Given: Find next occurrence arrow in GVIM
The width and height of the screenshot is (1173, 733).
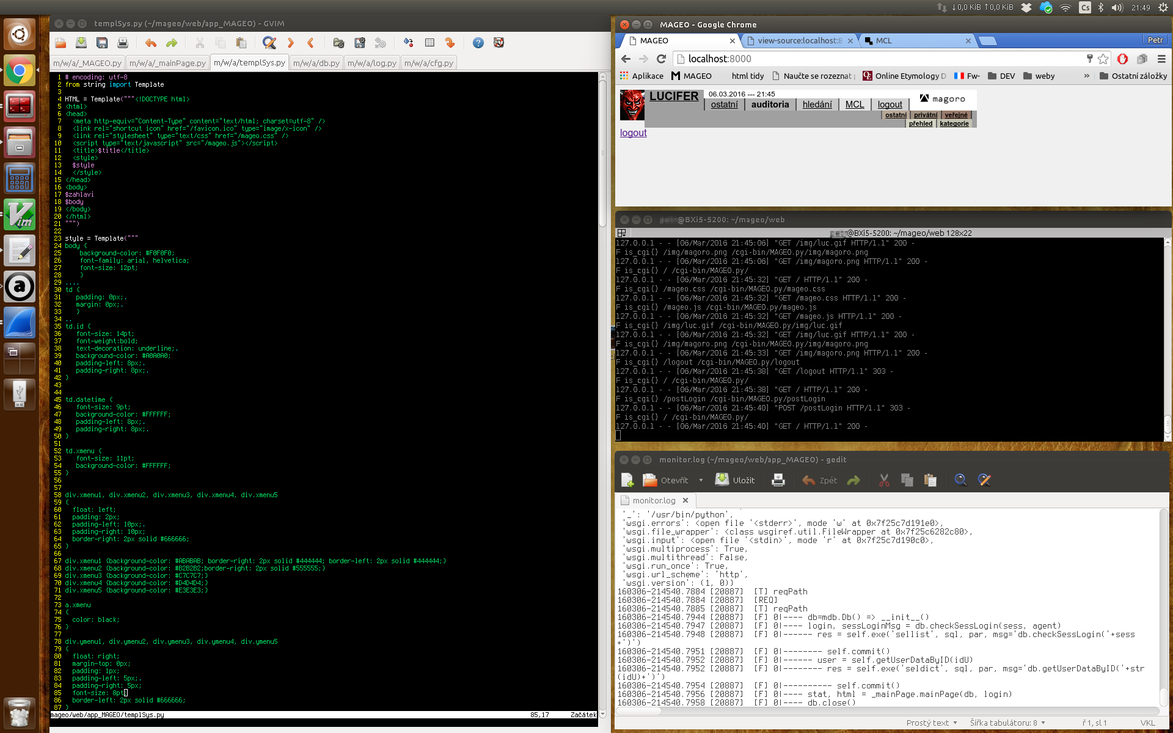Looking at the screenshot, I should point(291,43).
